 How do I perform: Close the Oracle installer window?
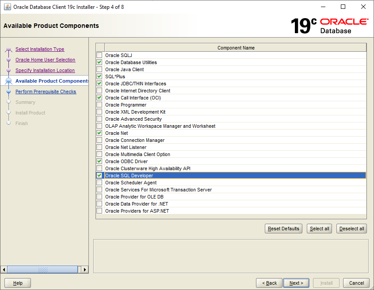363,7
